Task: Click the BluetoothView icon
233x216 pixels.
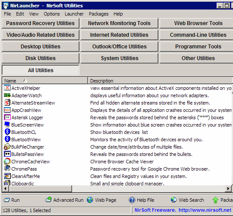Action: [7, 139]
